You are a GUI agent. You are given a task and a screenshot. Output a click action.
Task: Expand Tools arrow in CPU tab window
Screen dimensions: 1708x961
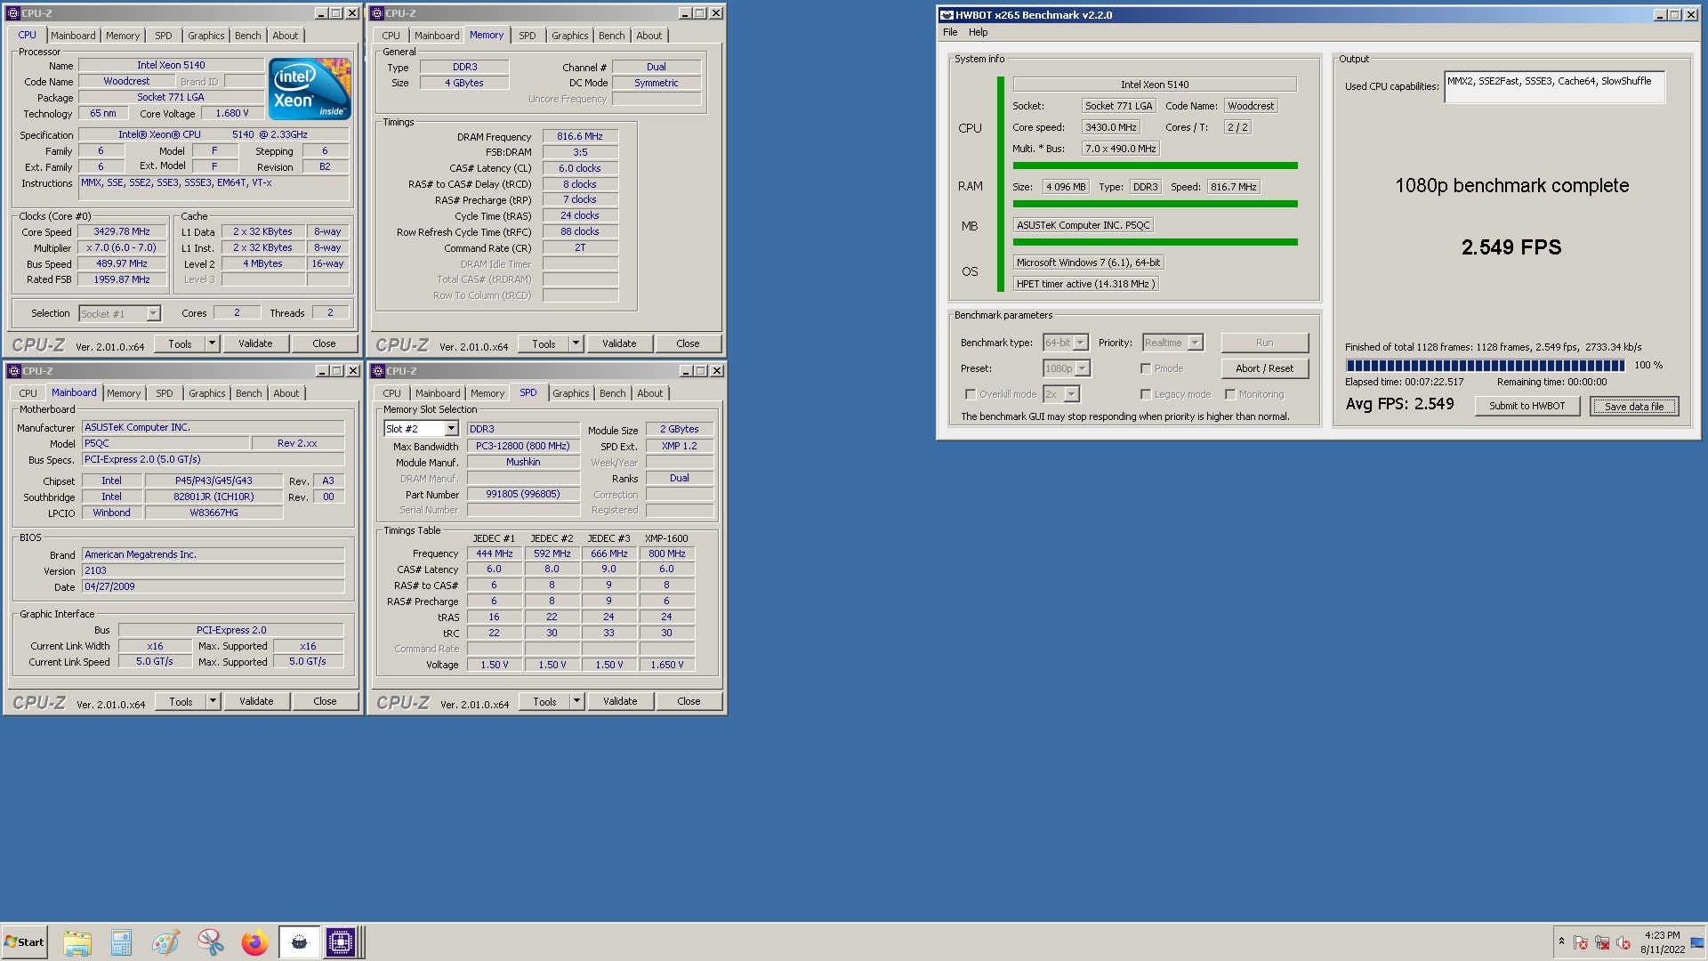212,343
